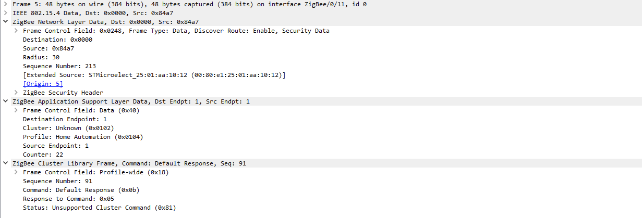Select Response to Command: 0x05
642x218 pixels.
click(x=68, y=199)
